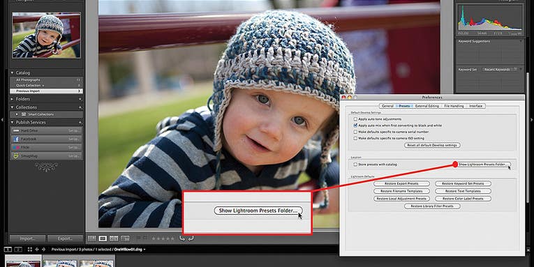534x267 pixels.
Task: Switch to Loupe view in toolbar
Action: pos(103,238)
